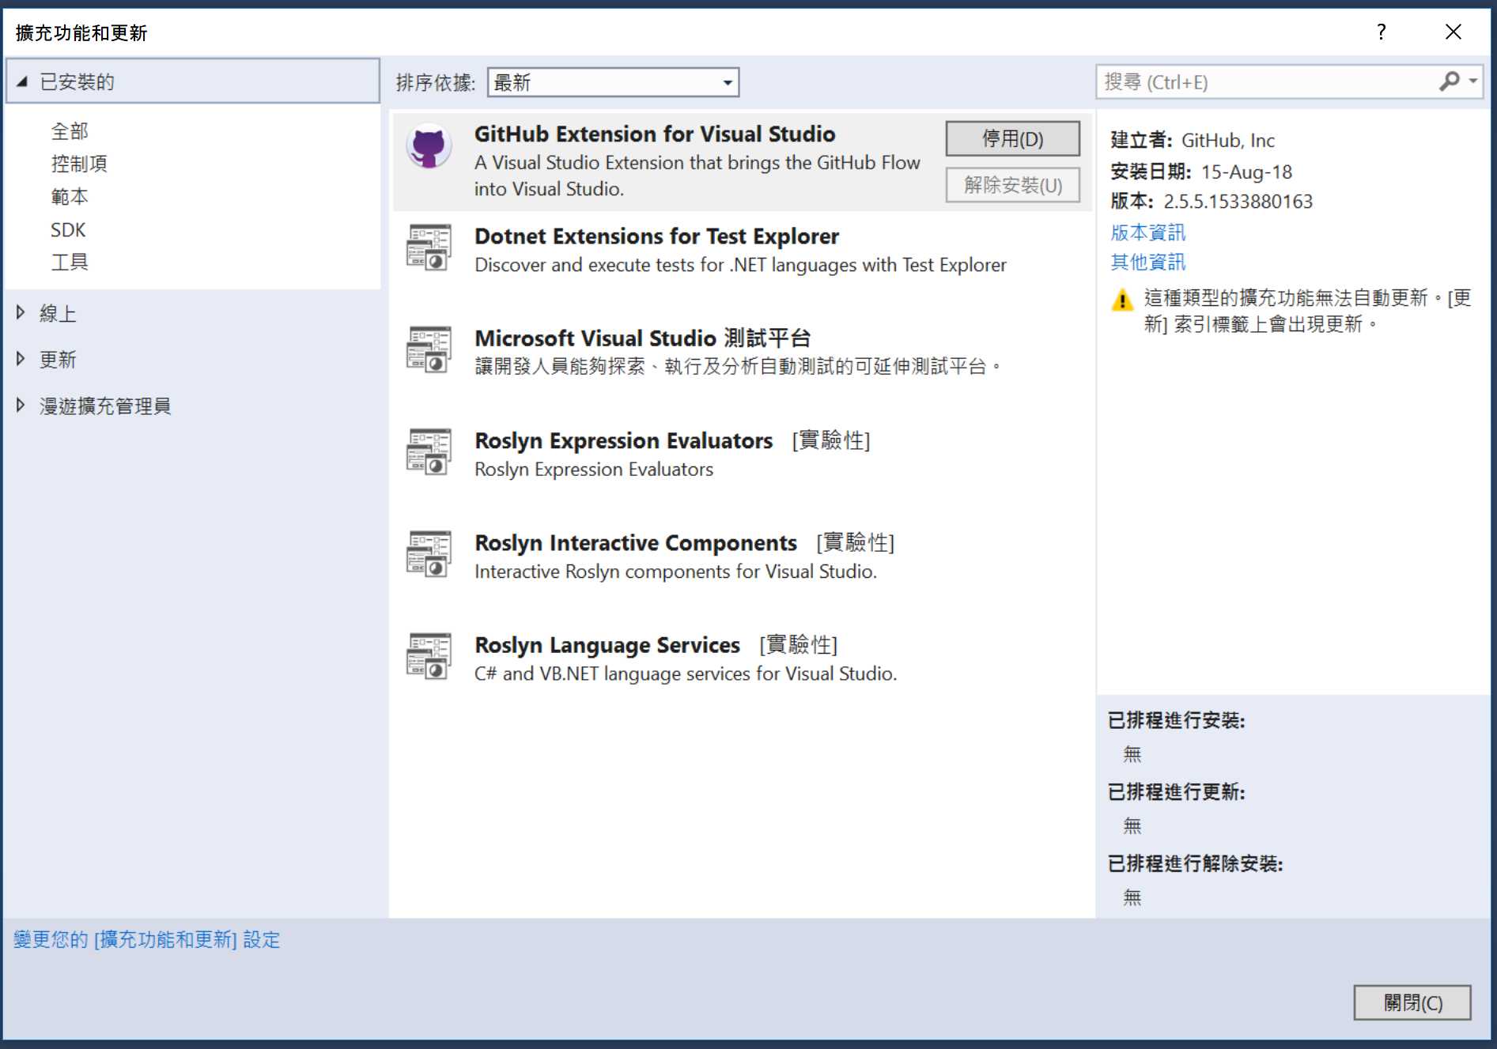Close the 擴充功能和更新 dialog via X
Viewport: 1497px width, 1049px height.
pyautogui.click(x=1453, y=32)
